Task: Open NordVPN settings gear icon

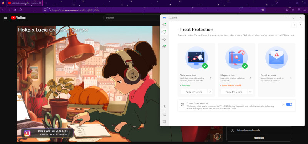Action: [x=164, y=122]
